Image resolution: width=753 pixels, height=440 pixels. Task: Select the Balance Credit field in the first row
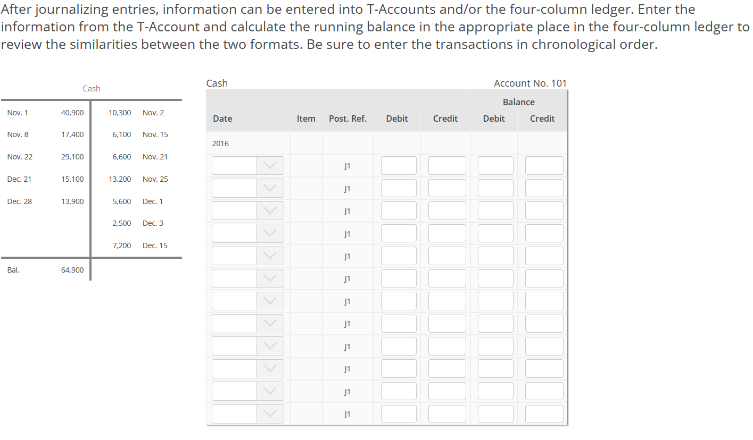(x=544, y=165)
